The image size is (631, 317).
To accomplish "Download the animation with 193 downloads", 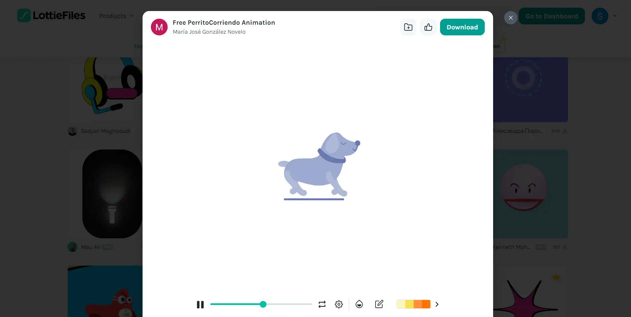I will (565, 247).
